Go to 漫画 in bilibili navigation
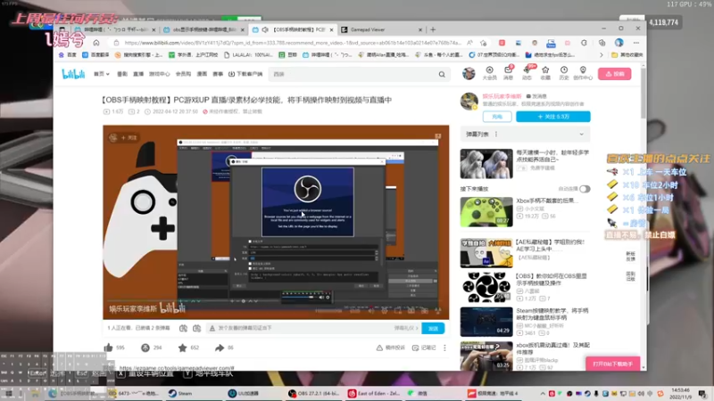Image resolution: width=714 pixels, height=401 pixels. [x=202, y=74]
